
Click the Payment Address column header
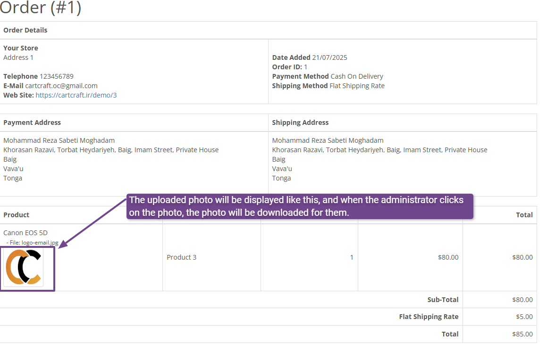pyautogui.click(x=32, y=123)
